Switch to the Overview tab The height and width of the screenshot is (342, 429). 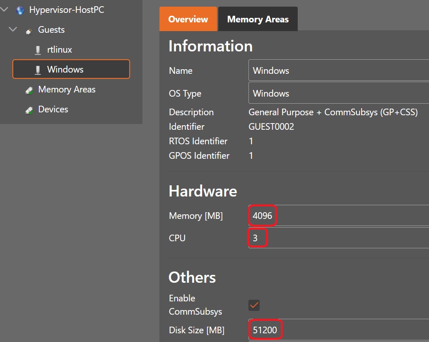coord(188,19)
